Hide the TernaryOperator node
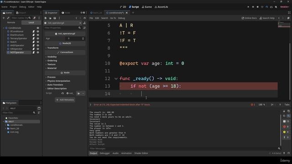 (38, 38)
